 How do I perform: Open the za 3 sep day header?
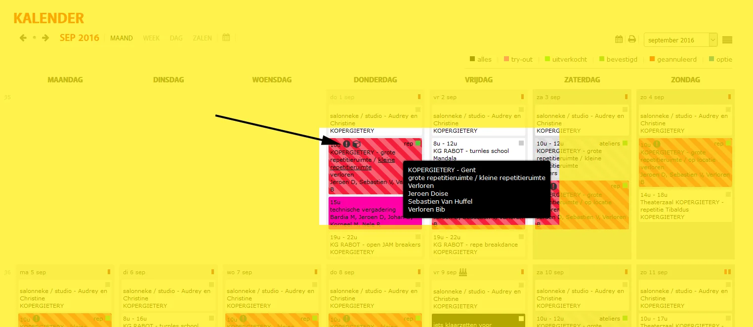[548, 97]
